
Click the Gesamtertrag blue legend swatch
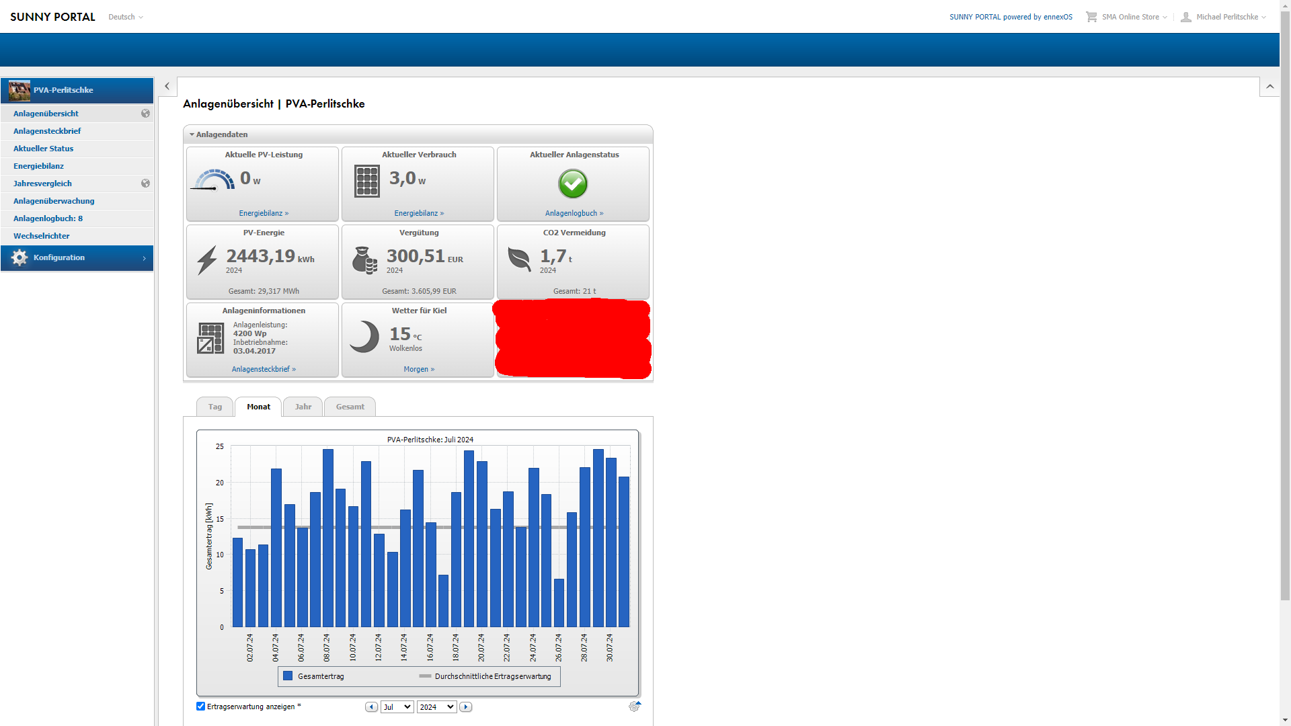point(288,676)
